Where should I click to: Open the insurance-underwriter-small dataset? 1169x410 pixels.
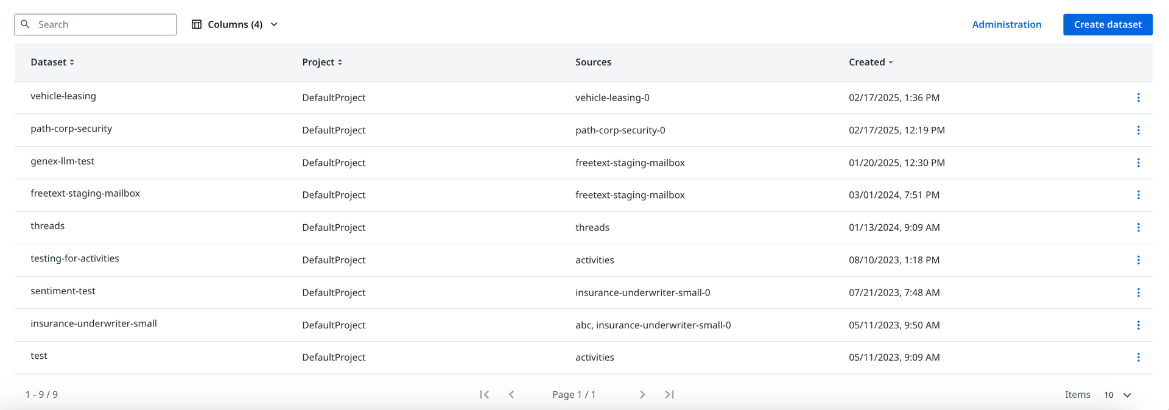coord(94,323)
